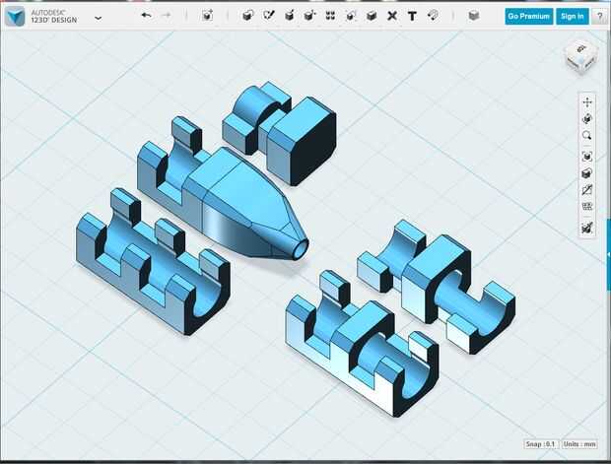Open the Primitives menu
The width and height of the screenshot is (611, 464).
(x=247, y=16)
